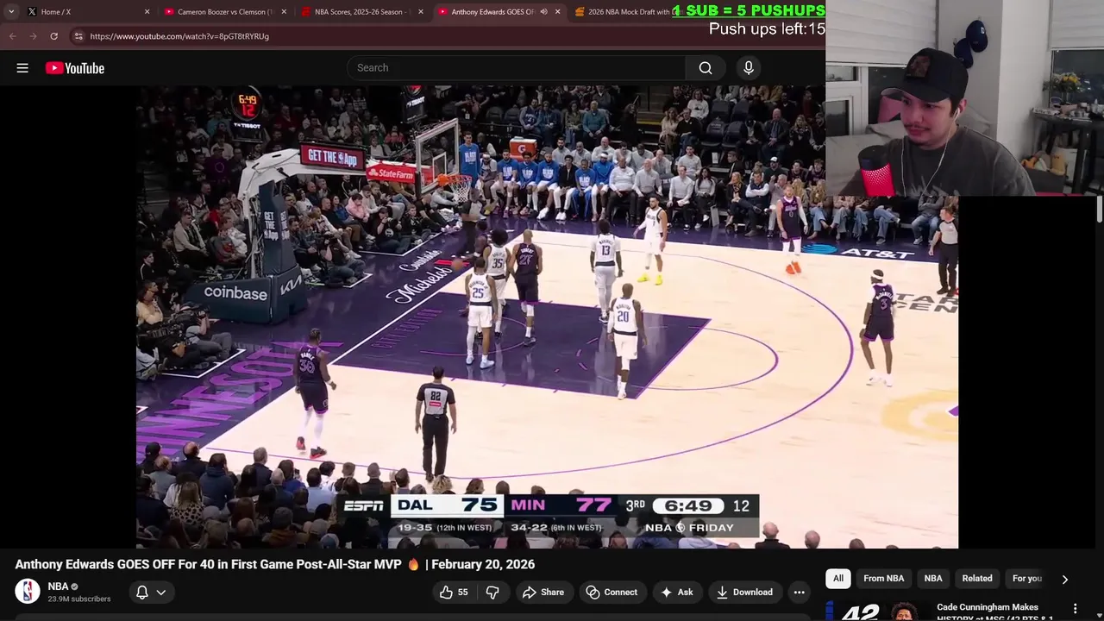This screenshot has height=621, width=1104.
Task: Like the video with 55 likes
Action: pyautogui.click(x=455, y=592)
